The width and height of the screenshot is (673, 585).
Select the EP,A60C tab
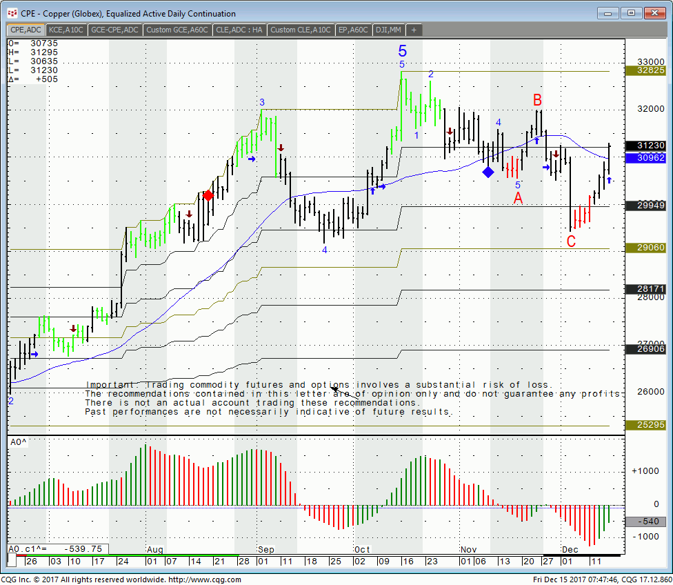(354, 30)
